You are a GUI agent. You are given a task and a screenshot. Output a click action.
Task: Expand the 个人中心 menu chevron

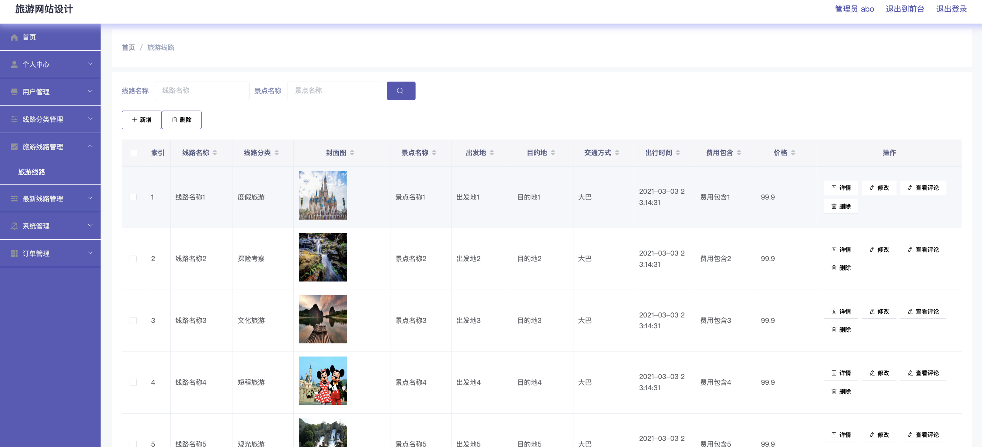90,64
